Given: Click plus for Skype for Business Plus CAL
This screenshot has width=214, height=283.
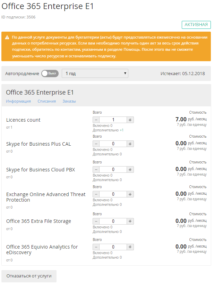Looking at the screenshot, I should point(130,144).
